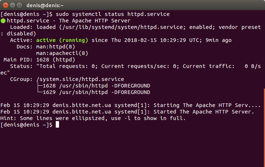Click the Main PID value 1628
The height and width of the screenshot is (167, 265).
click(43, 60)
